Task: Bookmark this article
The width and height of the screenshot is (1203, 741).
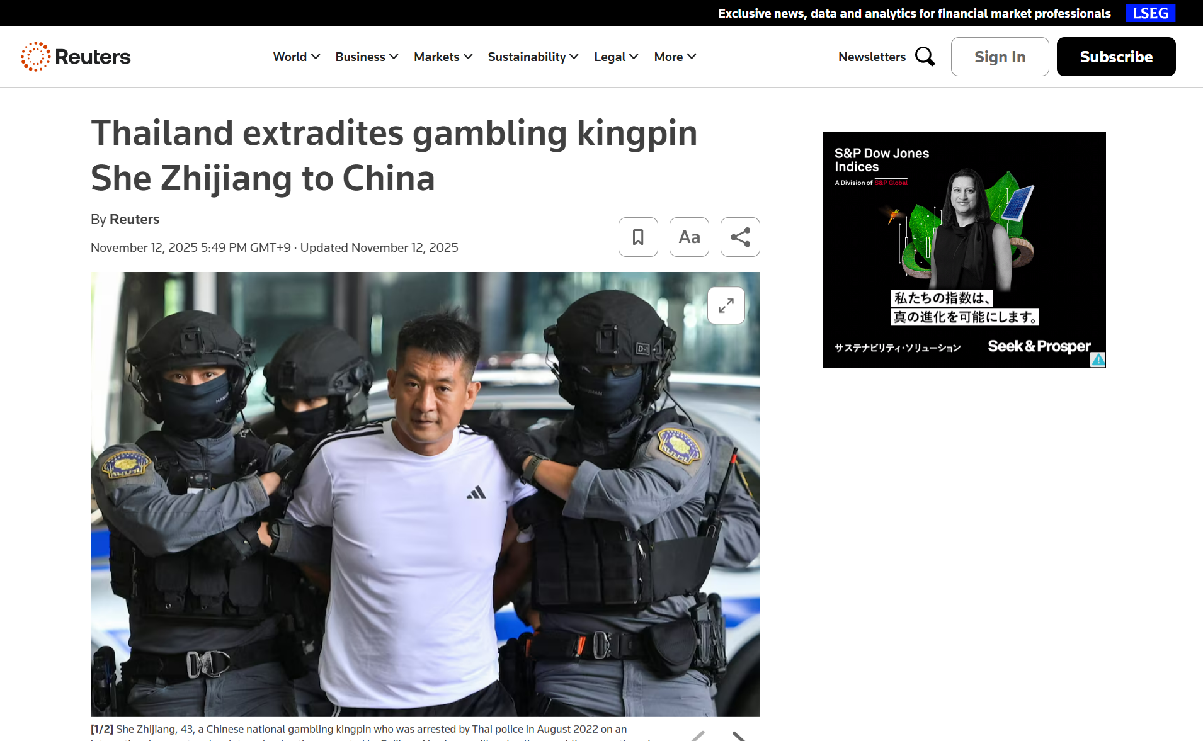Action: 638,237
